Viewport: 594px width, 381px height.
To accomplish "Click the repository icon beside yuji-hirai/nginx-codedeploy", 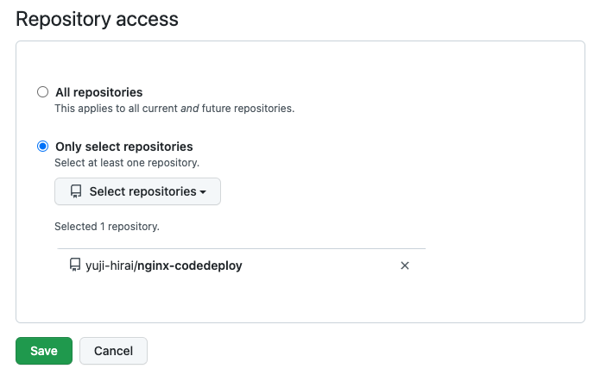I will (x=75, y=265).
